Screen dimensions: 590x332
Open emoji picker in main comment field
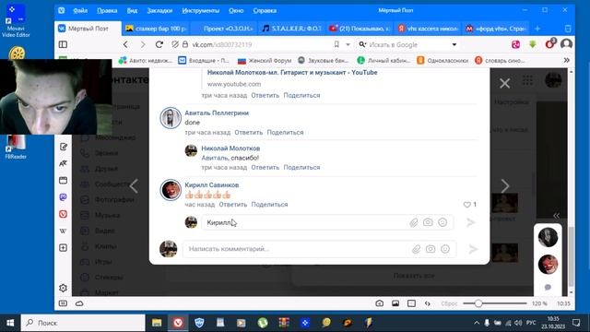tap(445, 249)
